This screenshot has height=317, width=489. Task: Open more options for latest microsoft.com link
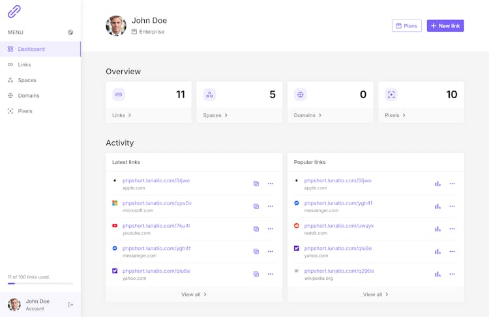271,206
